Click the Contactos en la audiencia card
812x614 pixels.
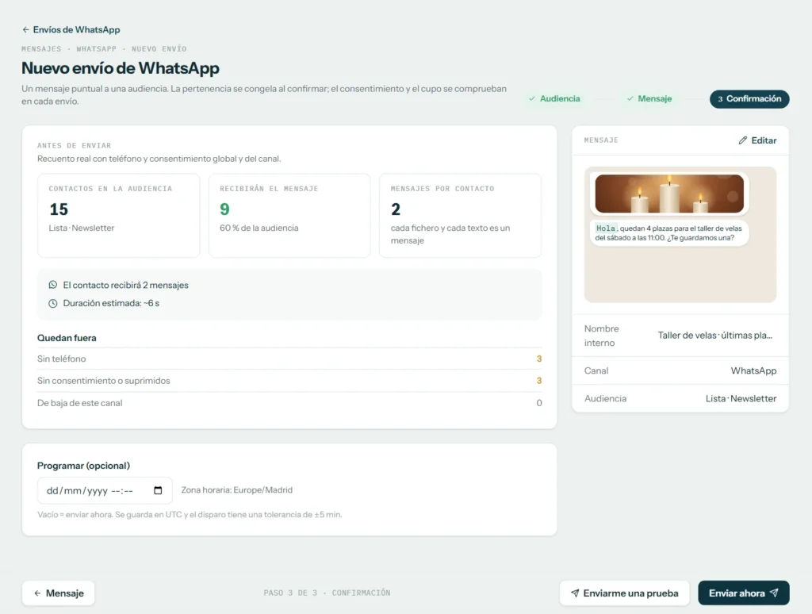119,215
